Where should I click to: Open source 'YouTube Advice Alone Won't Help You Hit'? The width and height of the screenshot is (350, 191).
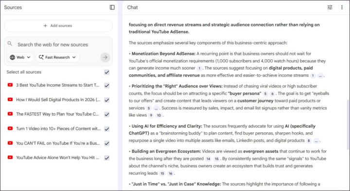[57, 157]
